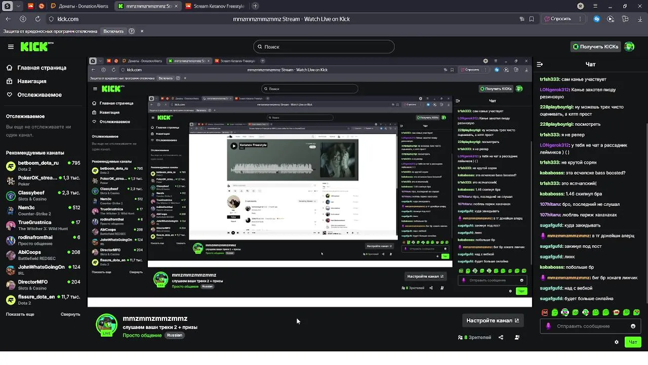The width and height of the screenshot is (648, 365).
Task: Open the site protection shield icon
Action: click(51, 19)
